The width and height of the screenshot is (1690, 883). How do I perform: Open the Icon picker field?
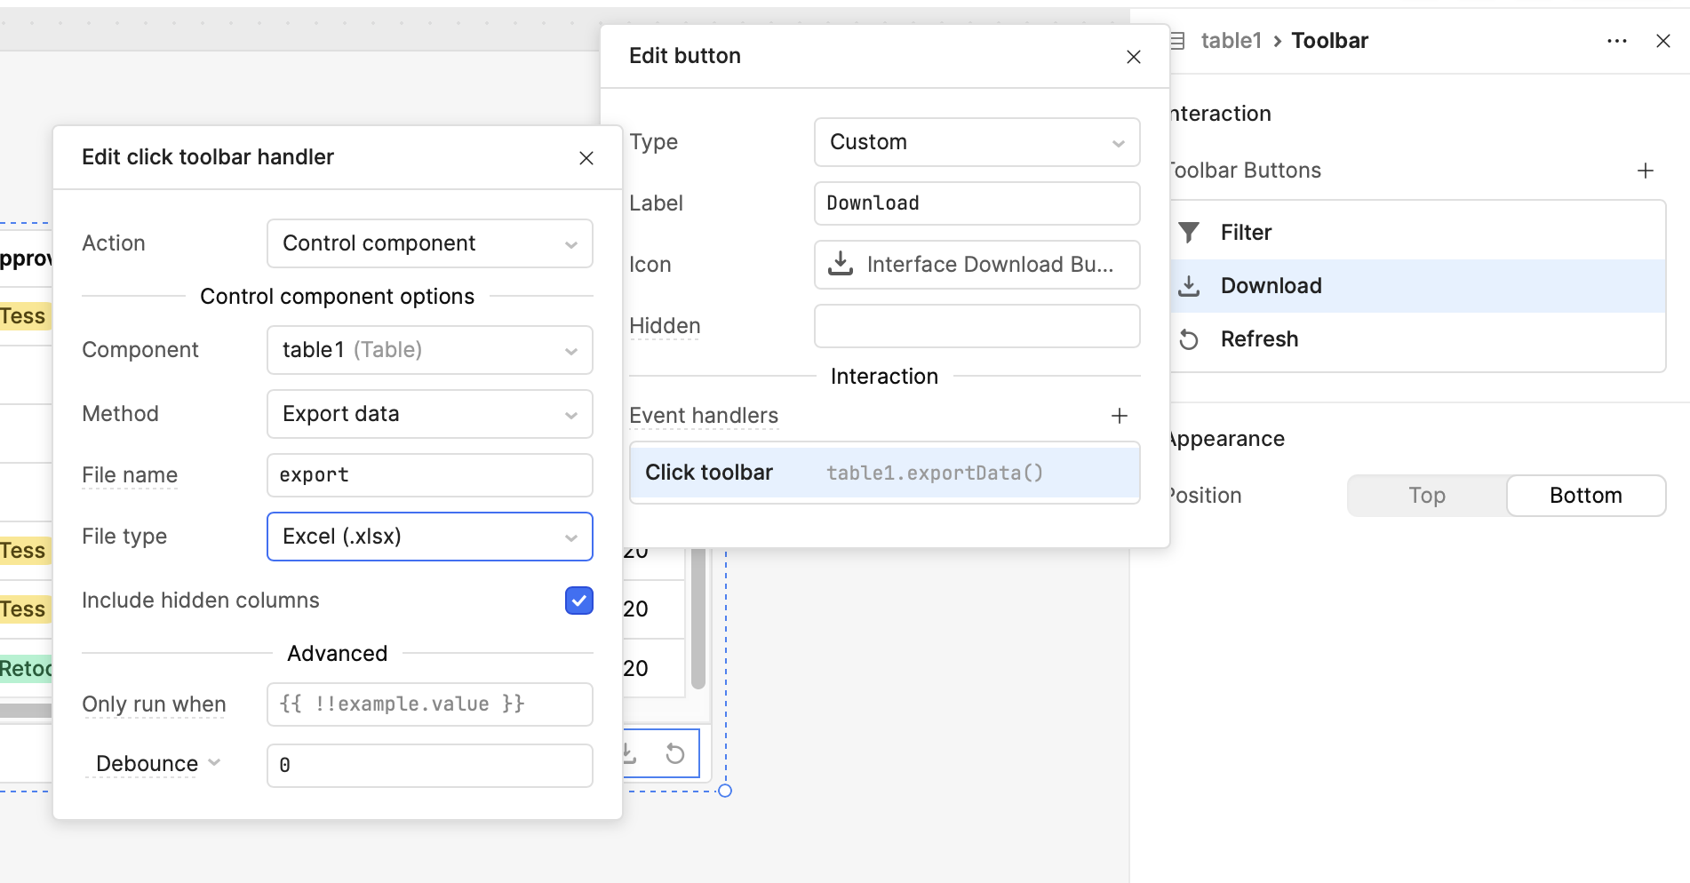coord(977,265)
